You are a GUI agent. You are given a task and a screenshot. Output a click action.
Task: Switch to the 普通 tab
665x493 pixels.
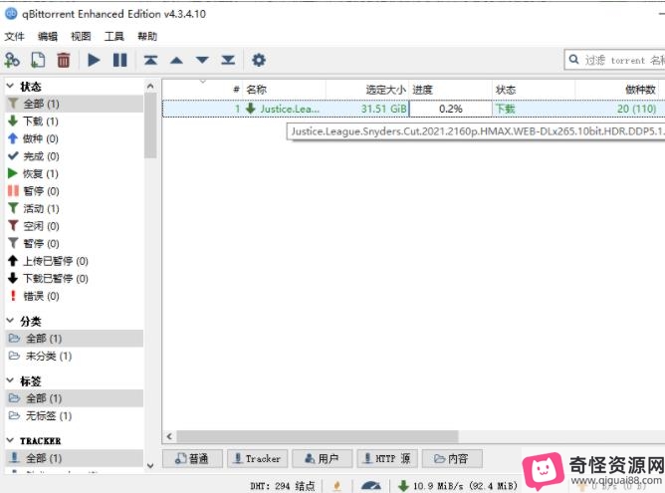192,458
